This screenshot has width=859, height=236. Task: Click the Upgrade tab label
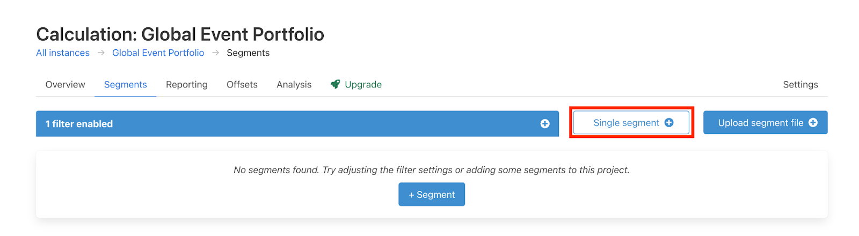pyautogui.click(x=363, y=85)
